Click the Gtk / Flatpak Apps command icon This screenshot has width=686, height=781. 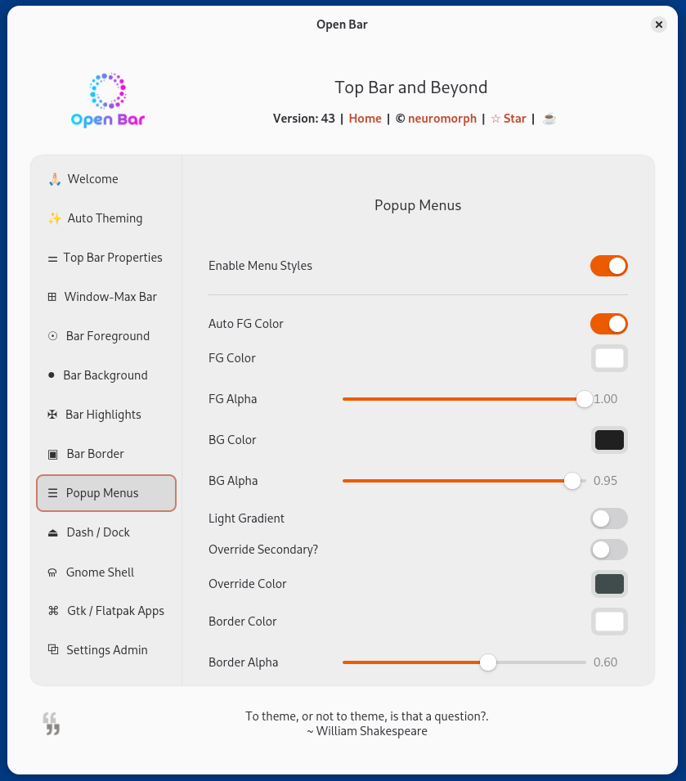pos(53,611)
